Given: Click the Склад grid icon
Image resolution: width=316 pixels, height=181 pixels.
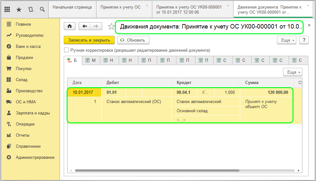Looking at the screenshot, I should [x=9, y=80].
